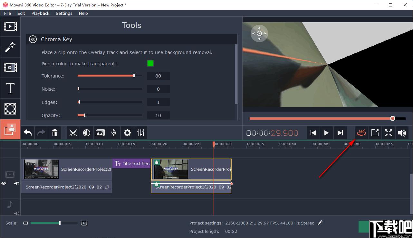Viewport: 413px width, 238px height.
Task: Zoom out timeline scale icon
Action: coord(25,223)
